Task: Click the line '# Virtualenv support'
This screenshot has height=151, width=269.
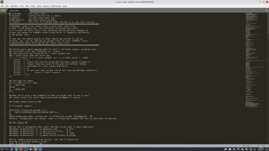Action: [x=21, y=106]
